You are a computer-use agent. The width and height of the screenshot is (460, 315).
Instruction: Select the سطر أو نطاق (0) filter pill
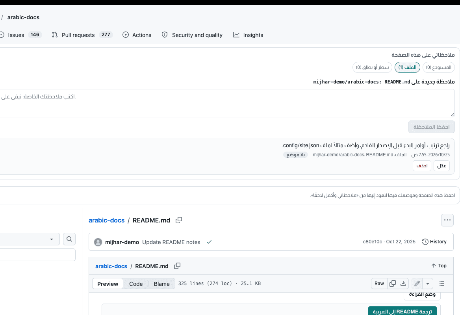pos(372,67)
